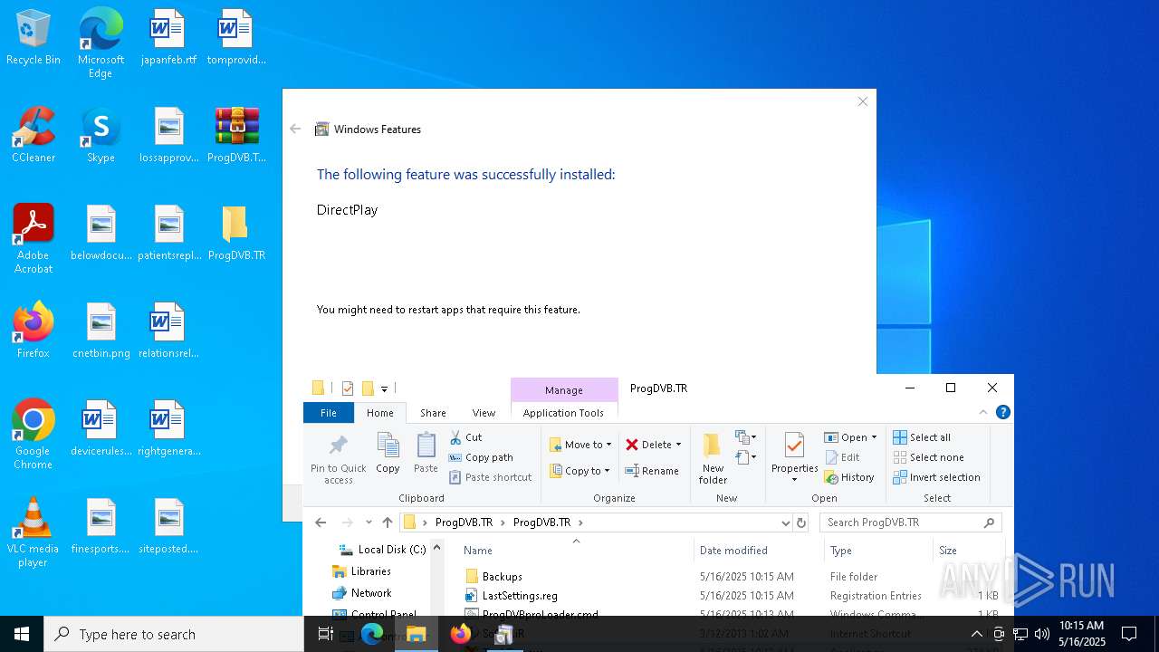This screenshot has height=652, width=1159.
Task: Select LastSettings.reg file
Action: point(731,595)
